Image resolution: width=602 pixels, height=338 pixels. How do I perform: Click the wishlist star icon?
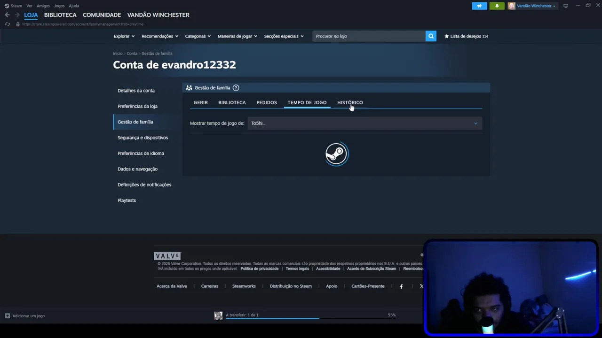tap(447, 36)
